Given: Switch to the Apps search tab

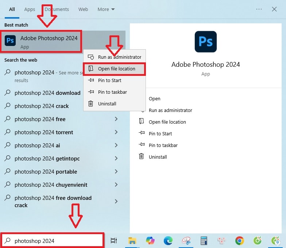Looking at the screenshot, I should coord(30,9).
